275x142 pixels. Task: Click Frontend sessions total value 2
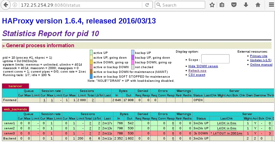point(93,100)
